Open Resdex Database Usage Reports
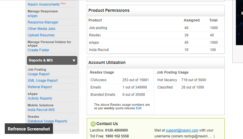The height and width of the screenshot is (139, 243). tap(48, 121)
